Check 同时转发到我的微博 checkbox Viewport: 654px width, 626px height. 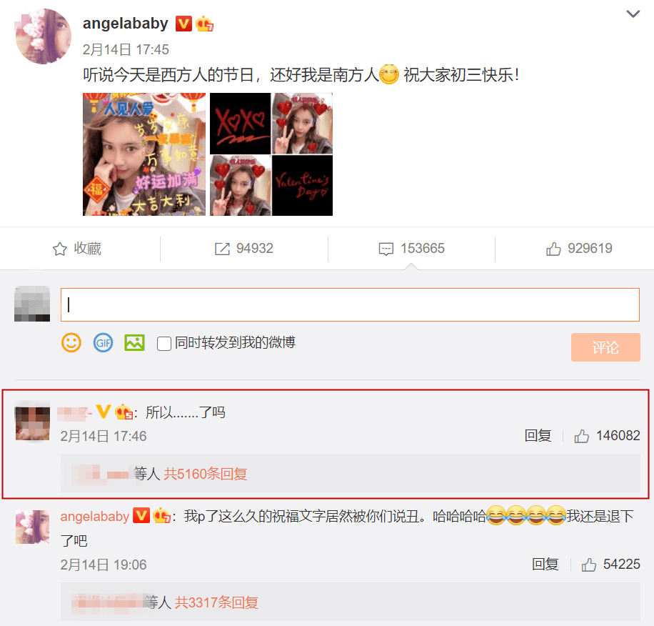point(164,344)
